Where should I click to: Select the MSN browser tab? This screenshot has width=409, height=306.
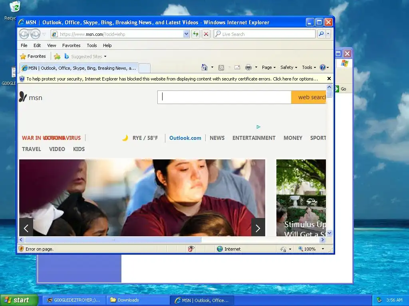79,68
